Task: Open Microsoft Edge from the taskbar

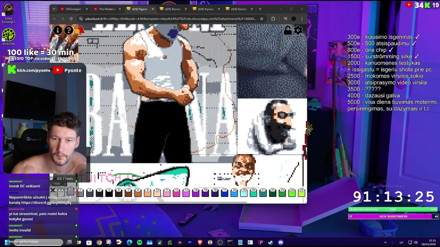Action: click(129, 243)
